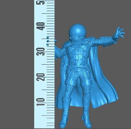Click the ruler label "20"
131x129 pixels.
[40, 77]
